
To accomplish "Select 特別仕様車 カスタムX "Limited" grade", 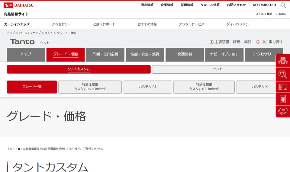I will pyautogui.click(x=204, y=87).
